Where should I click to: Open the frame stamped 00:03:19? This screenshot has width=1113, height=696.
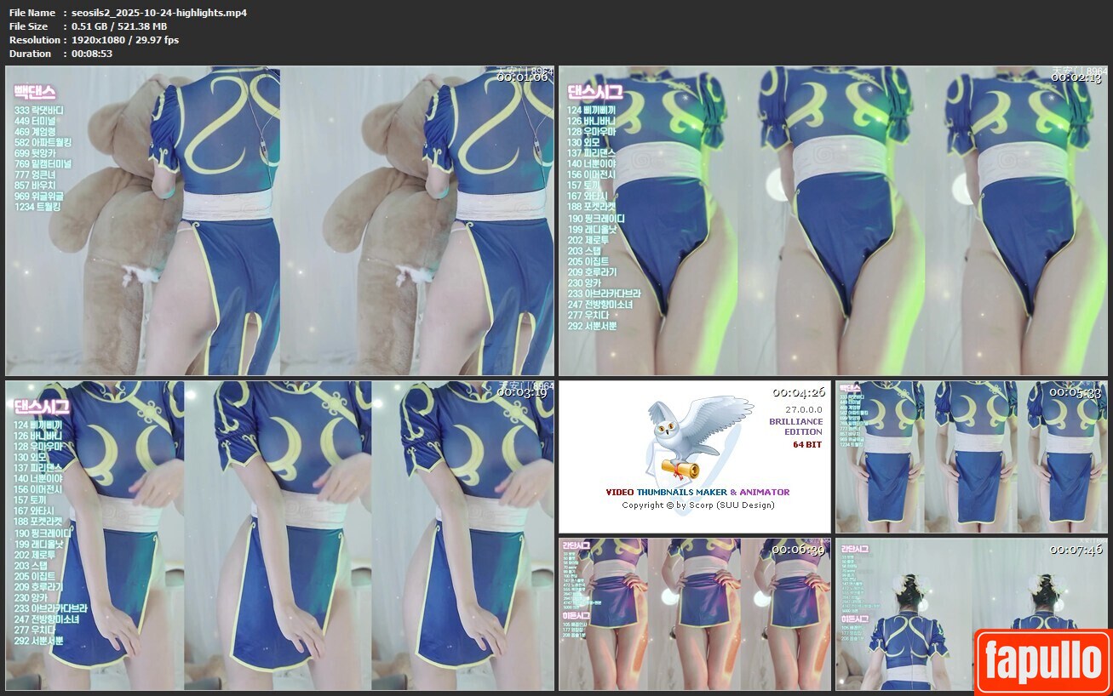[280, 535]
